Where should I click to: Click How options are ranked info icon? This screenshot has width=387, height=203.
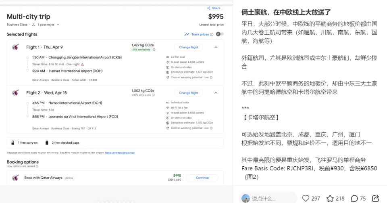point(37,166)
